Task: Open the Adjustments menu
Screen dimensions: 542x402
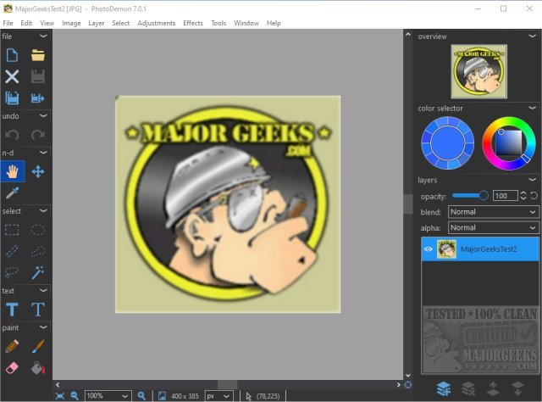Action: point(156,23)
